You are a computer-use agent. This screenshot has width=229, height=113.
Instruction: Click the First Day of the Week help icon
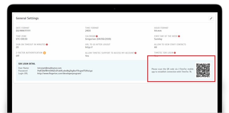(x=179, y=36)
